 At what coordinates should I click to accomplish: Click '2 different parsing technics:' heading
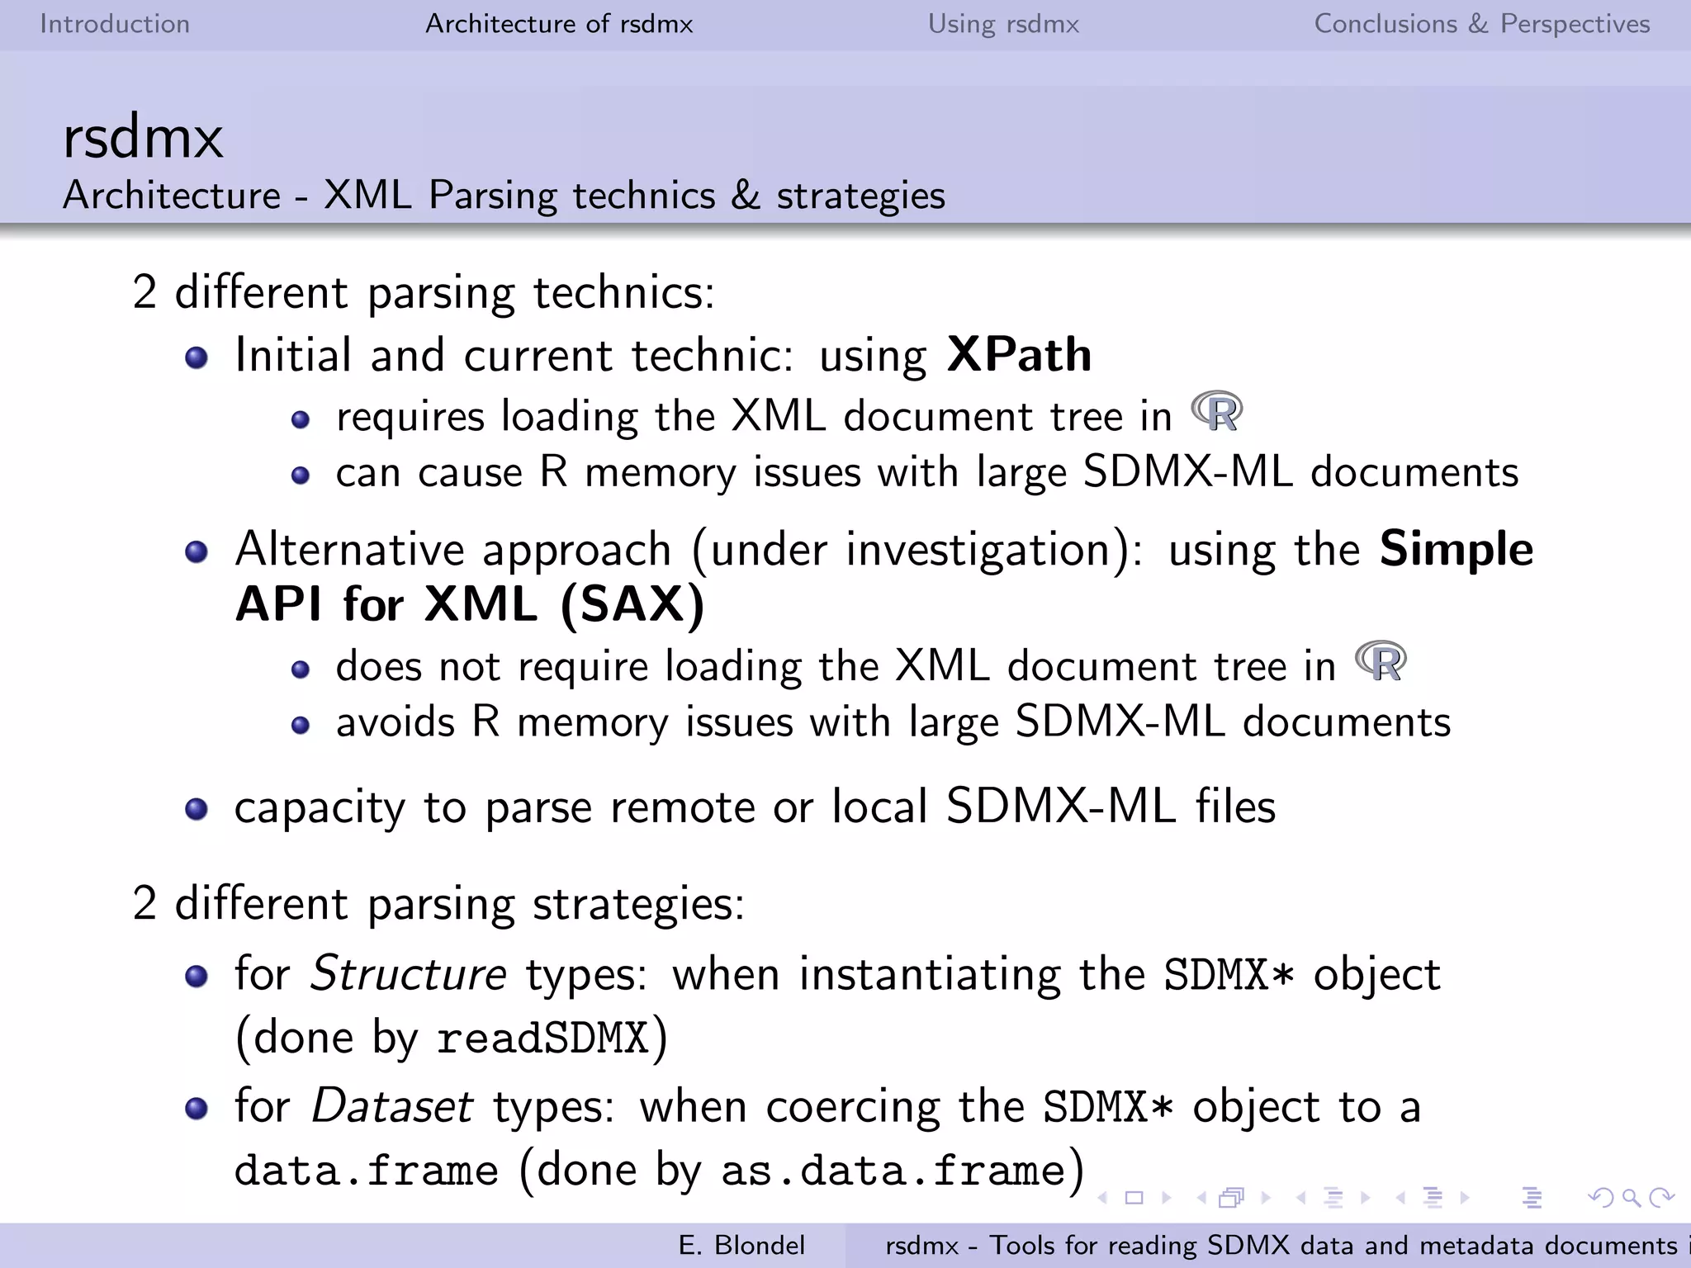[424, 293]
